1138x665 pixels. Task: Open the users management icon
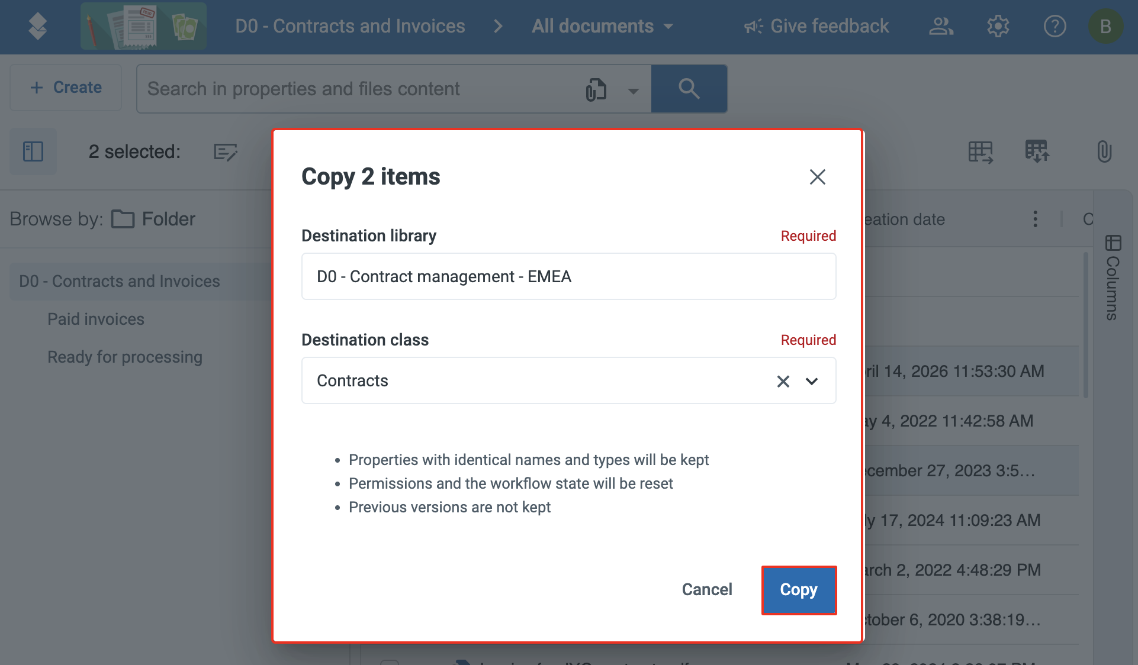tap(941, 26)
